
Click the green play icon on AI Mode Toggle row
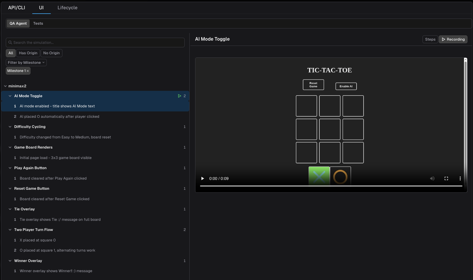179,96
